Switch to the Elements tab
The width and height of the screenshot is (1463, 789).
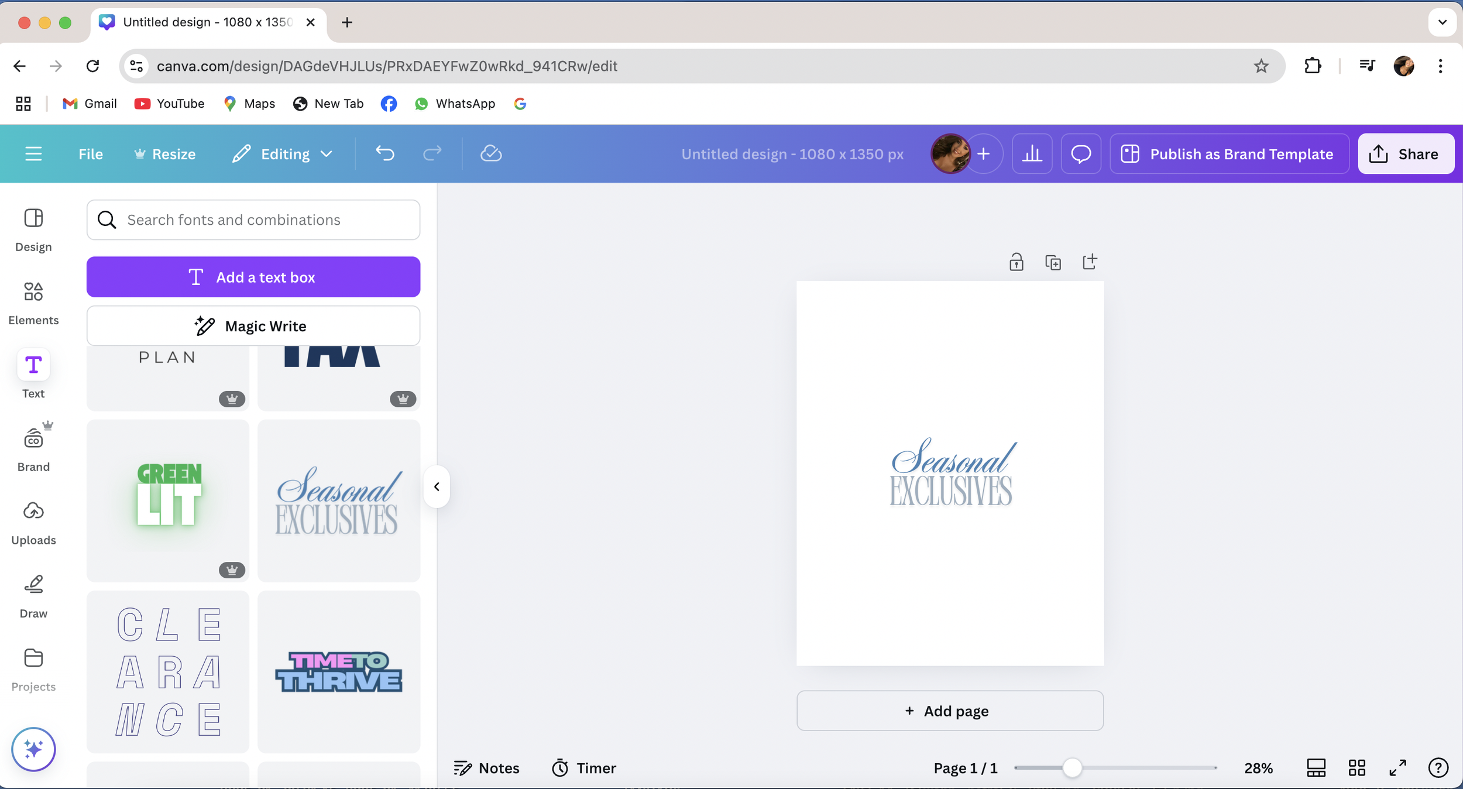tap(33, 303)
